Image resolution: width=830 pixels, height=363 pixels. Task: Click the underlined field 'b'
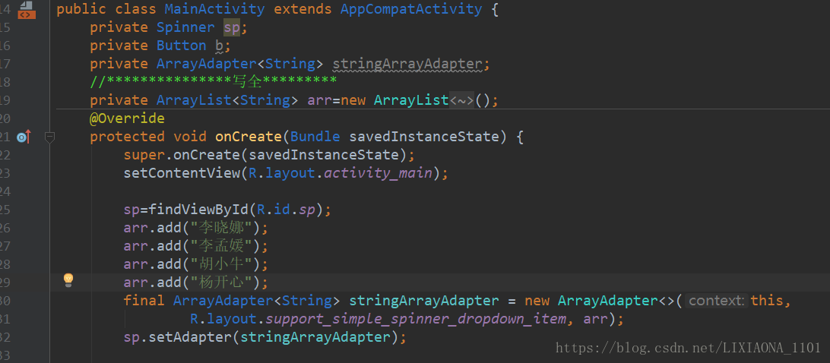click(219, 46)
